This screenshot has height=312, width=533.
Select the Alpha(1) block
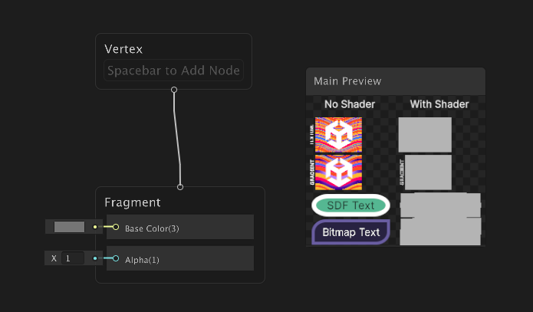[x=184, y=260]
